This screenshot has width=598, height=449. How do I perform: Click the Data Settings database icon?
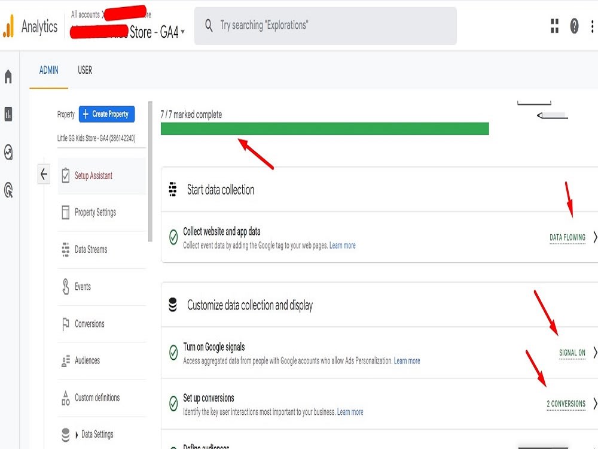66,435
